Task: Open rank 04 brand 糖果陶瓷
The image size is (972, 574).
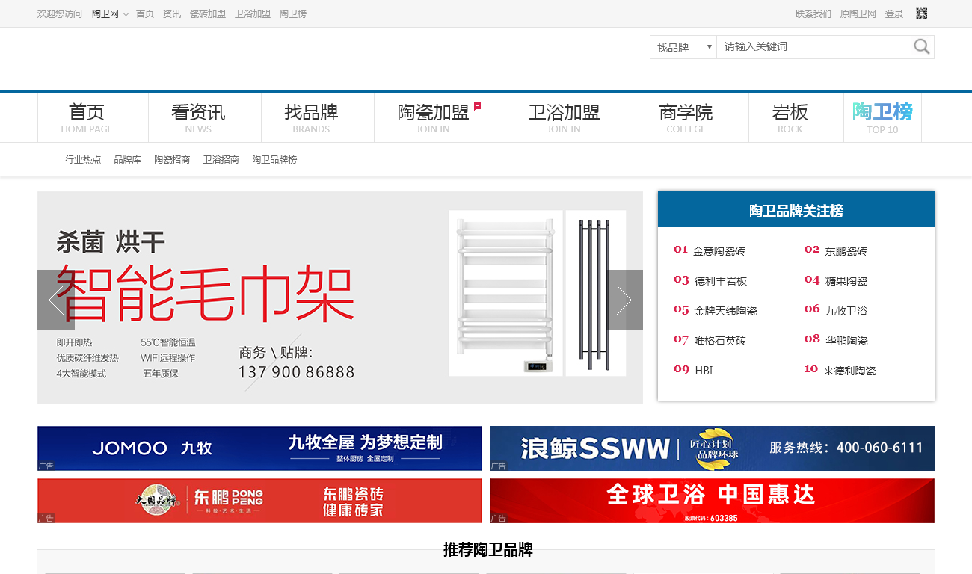Action: point(846,281)
